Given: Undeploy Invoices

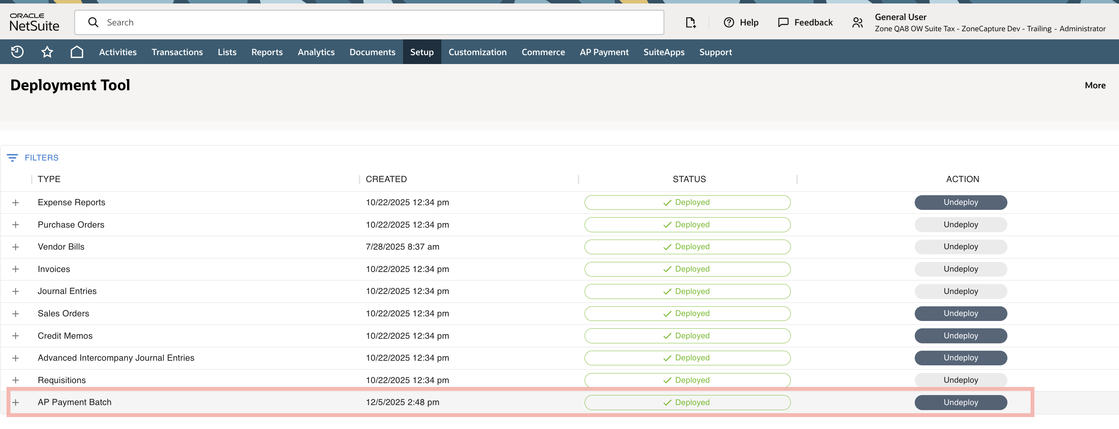Looking at the screenshot, I should click(x=960, y=269).
